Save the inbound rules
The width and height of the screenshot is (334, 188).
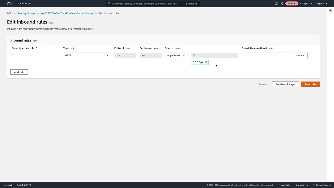(x=310, y=84)
